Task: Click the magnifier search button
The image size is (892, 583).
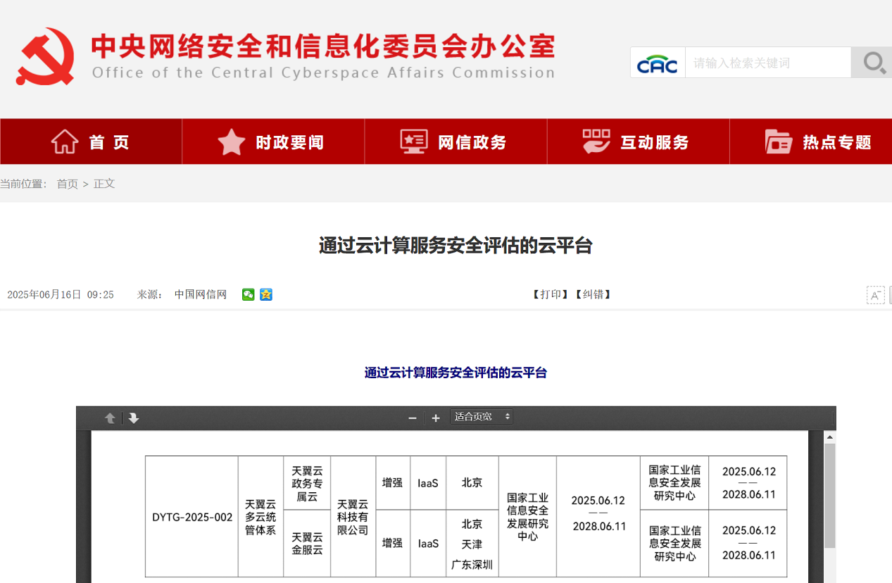Action: (873, 63)
